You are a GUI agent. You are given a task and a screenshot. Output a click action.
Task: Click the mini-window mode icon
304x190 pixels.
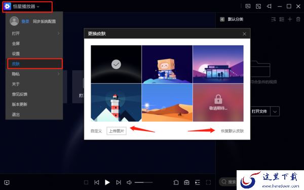[x=258, y=7]
